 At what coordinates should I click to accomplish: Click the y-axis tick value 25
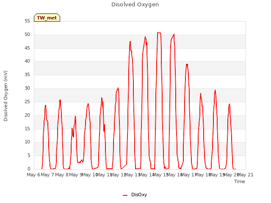(27, 101)
